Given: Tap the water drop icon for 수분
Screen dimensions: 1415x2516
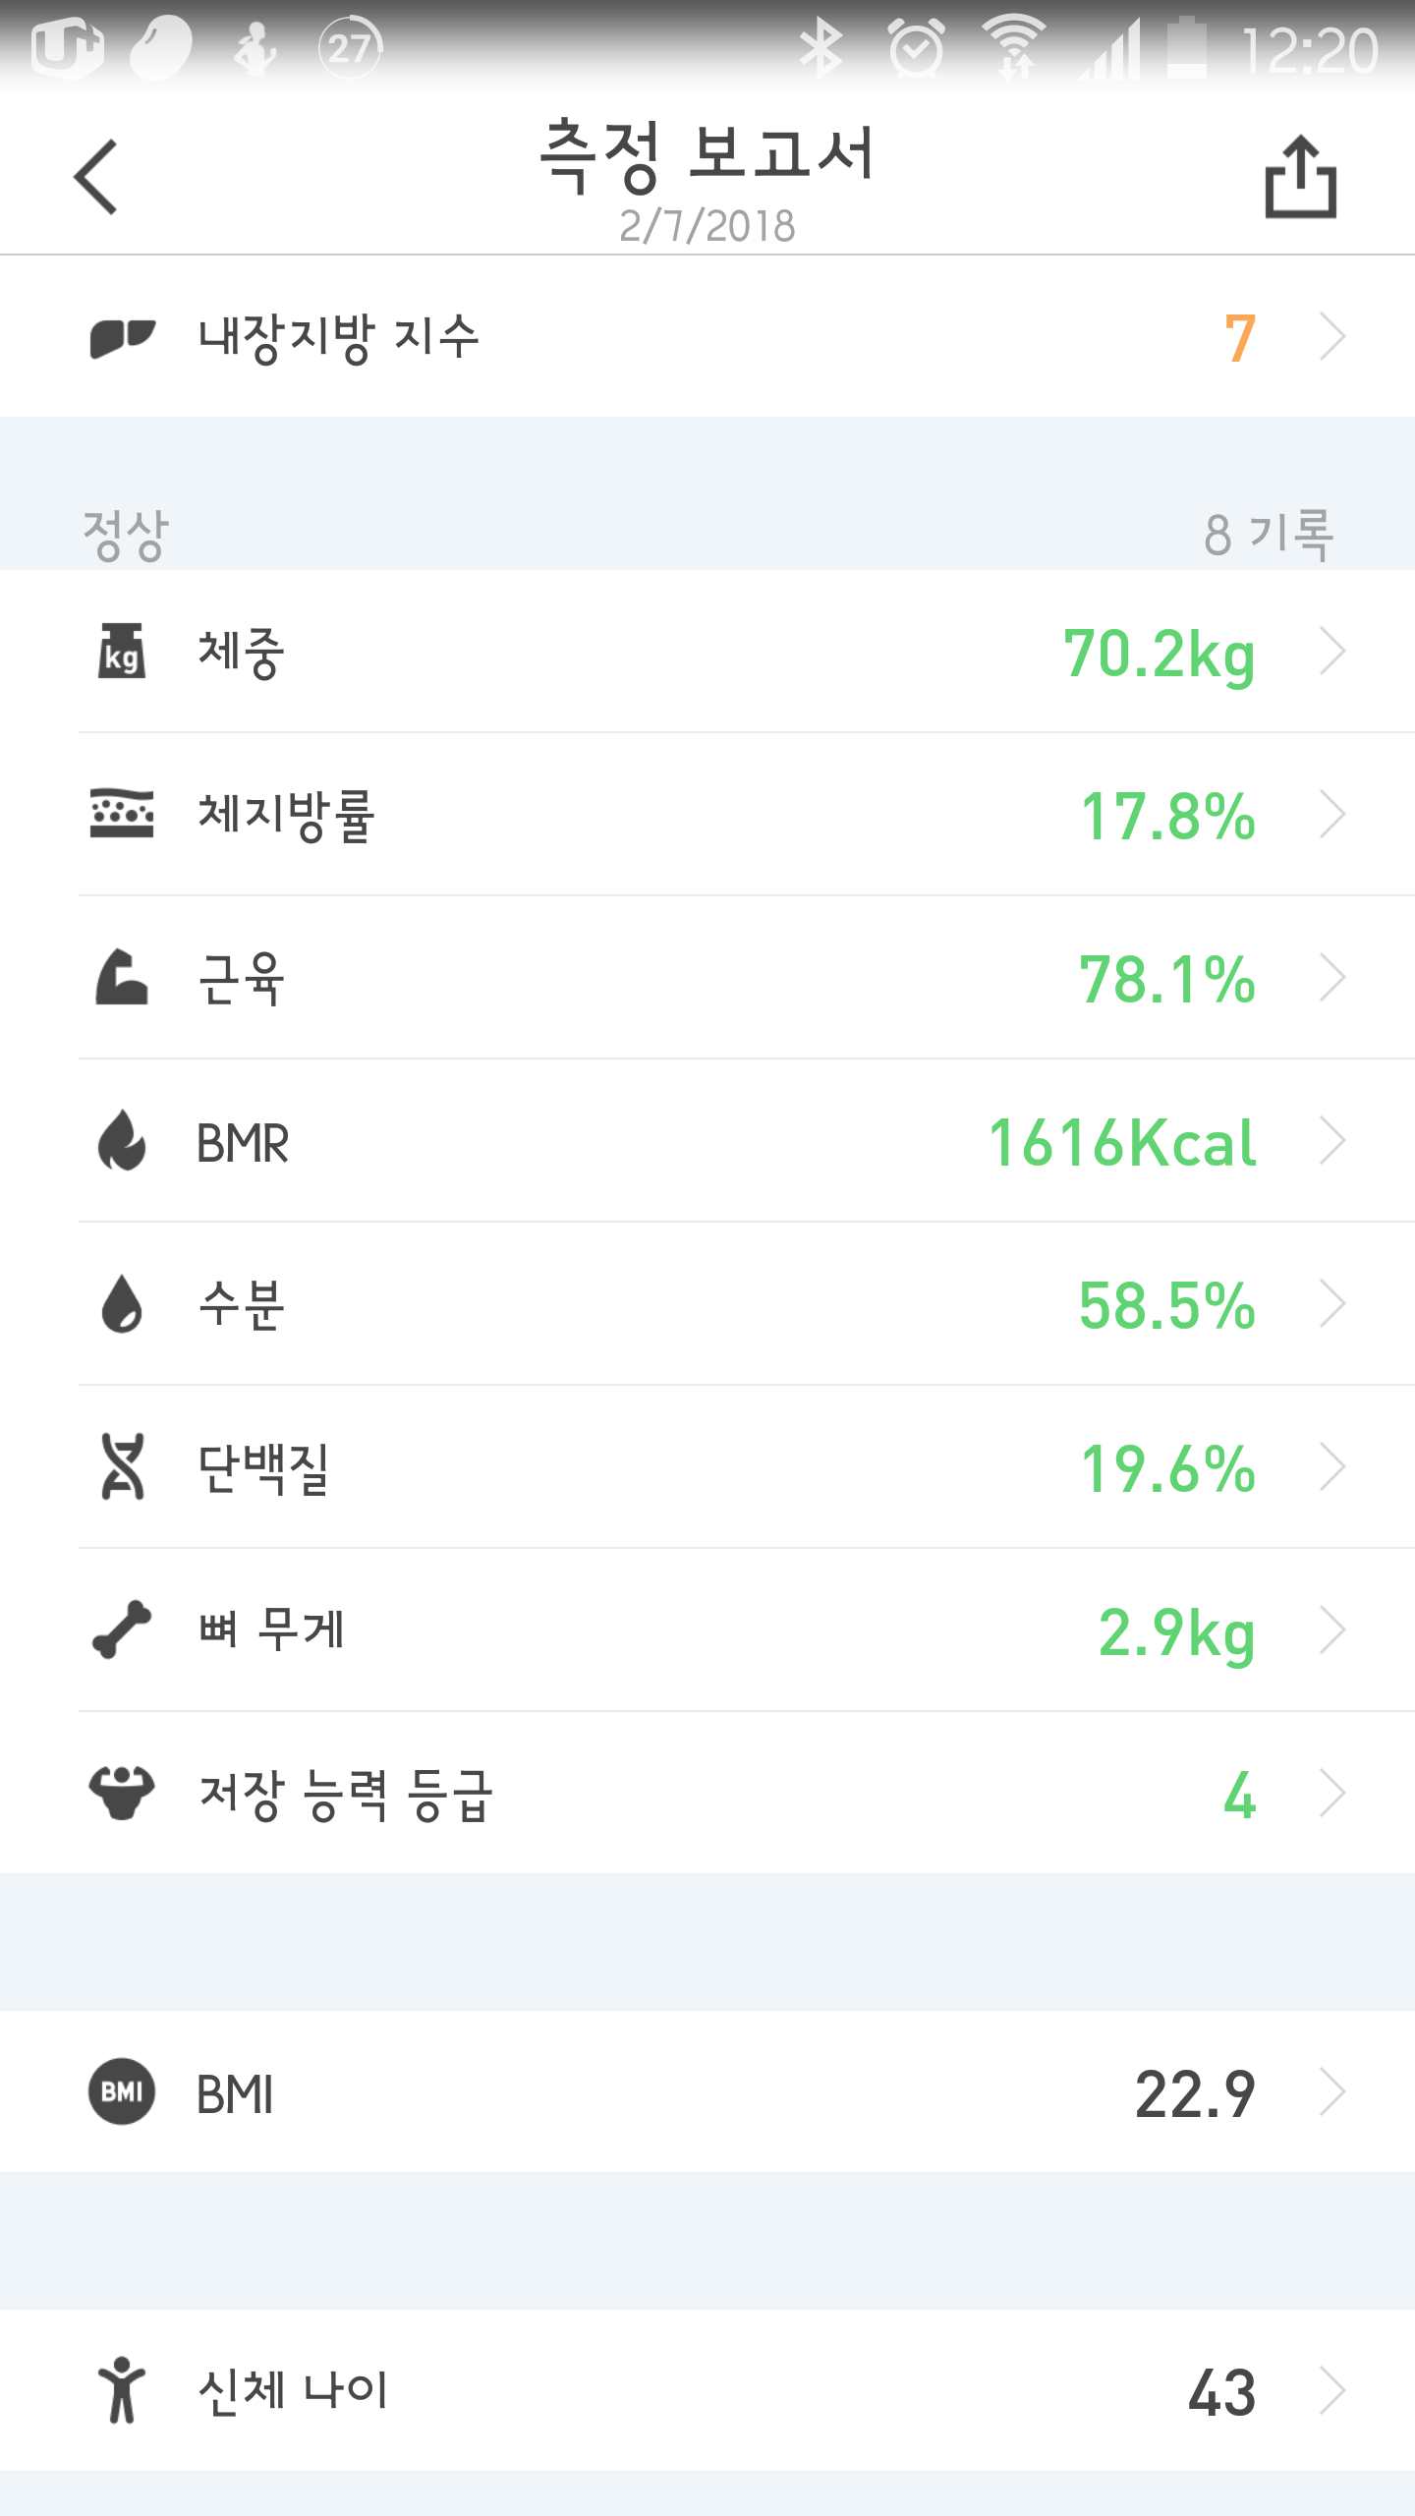Looking at the screenshot, I should [x=122, y=1304].
